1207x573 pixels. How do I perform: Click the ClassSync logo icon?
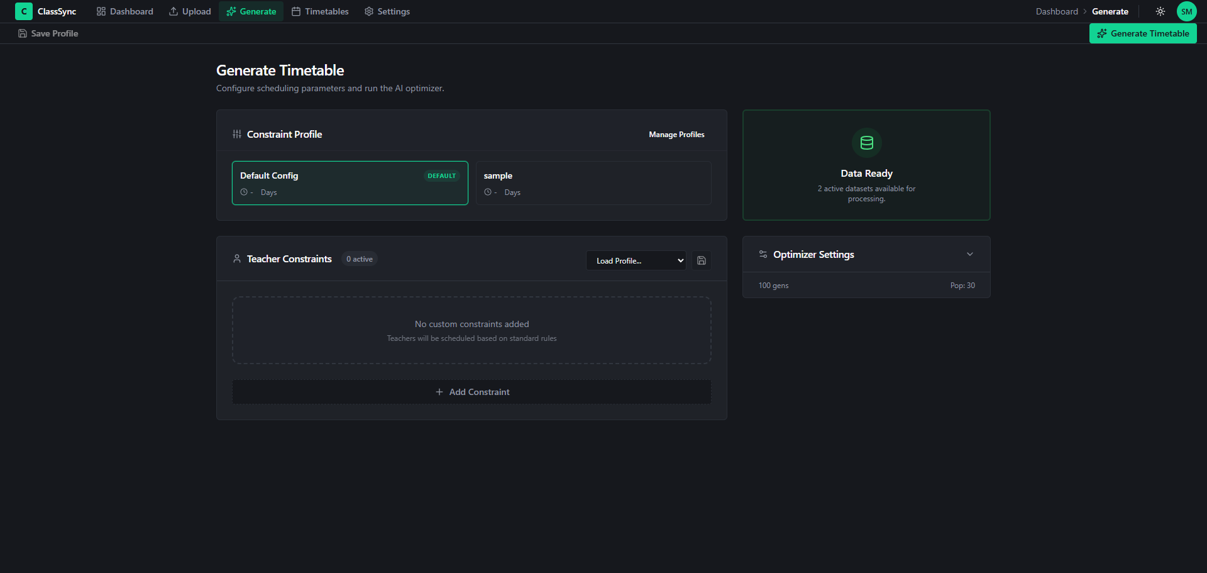(x=23, y=11)
